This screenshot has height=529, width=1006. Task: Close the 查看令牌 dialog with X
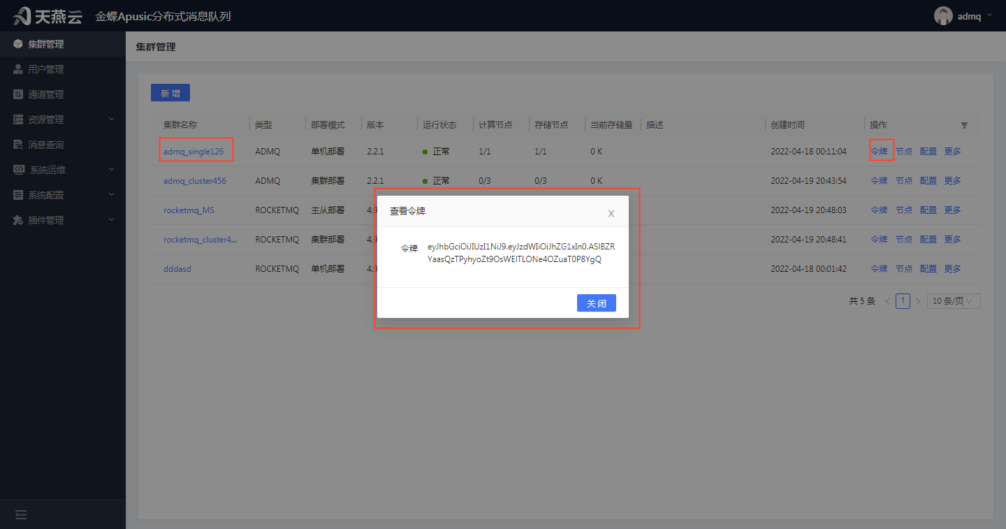pos(611,213)
